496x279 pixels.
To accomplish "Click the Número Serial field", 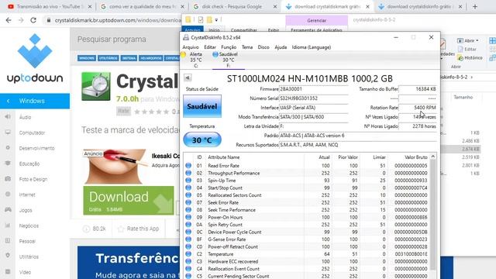I will [313, 98].
